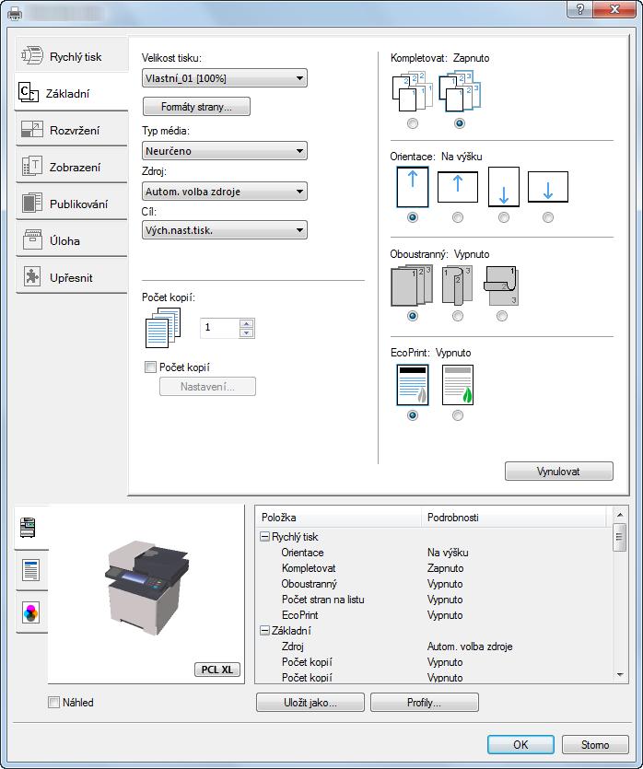The image size is (643, 769).
Task: Cancel with the Storno button
Action: [595, 744]
